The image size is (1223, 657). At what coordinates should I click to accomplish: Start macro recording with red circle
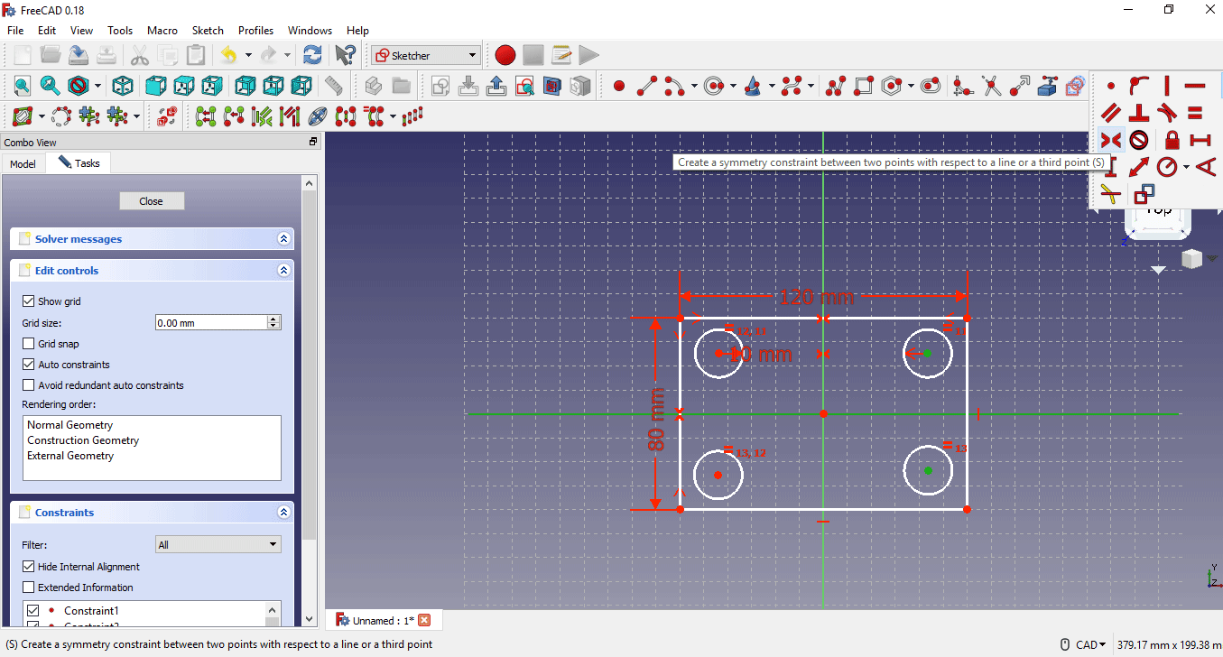pyautogui.click(x=505, y=55)
